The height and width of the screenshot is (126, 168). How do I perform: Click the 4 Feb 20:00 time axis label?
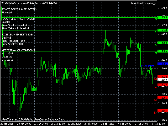point(124,124)
